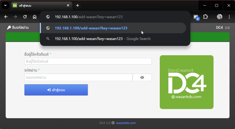
Task: Follow the wasankds.com footer link
Action: [126, 123]
